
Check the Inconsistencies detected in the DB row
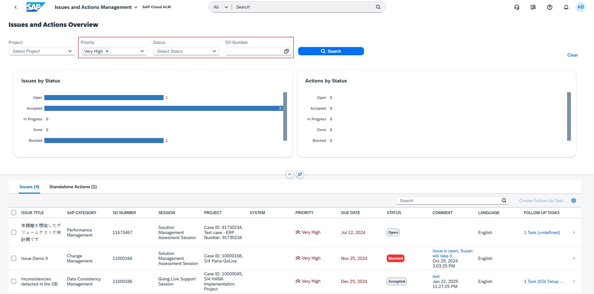[14, 281]
